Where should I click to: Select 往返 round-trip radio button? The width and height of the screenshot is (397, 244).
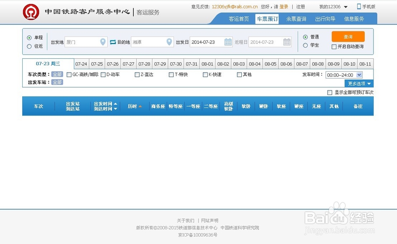(29, 46)
